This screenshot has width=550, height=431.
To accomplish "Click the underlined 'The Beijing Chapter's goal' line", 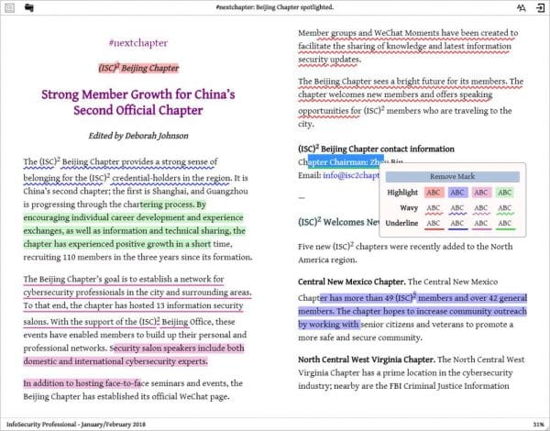I will click(124, 280).
